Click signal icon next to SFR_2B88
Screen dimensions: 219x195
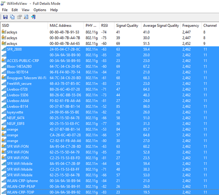coord(4,49)
